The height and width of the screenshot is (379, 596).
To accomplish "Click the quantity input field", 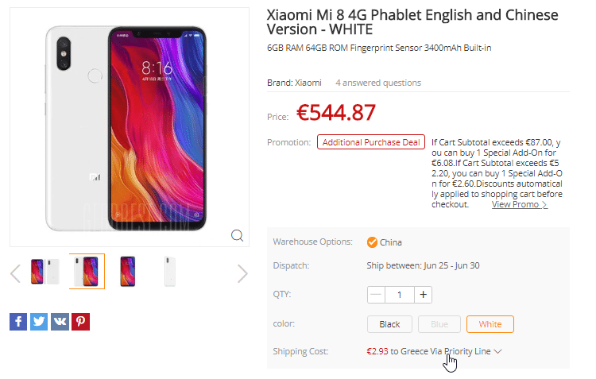I will pyautogui.click(x=400, y=295).
